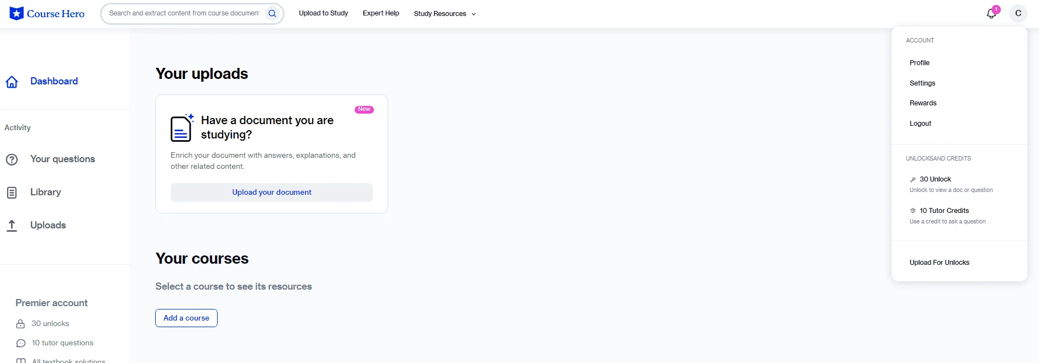Click Upload For Unlocks in account menu
The image size is (1039, 363).
point(939,263)
